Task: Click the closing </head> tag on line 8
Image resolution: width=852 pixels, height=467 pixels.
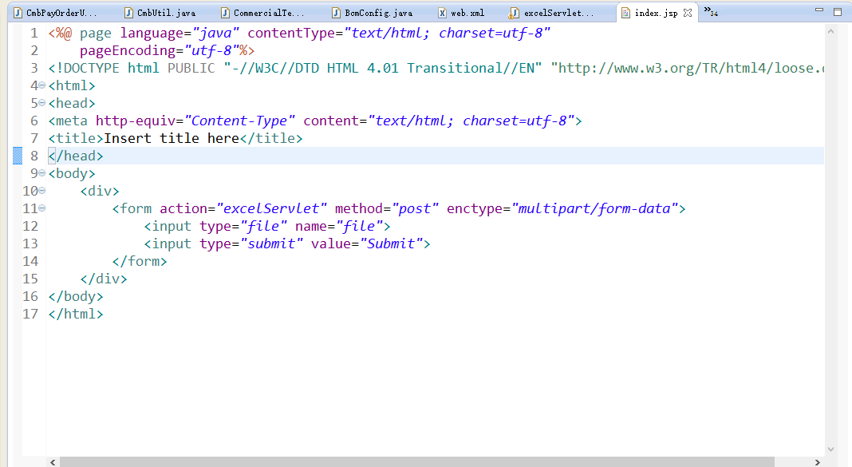Action: [x=76, y=156]
